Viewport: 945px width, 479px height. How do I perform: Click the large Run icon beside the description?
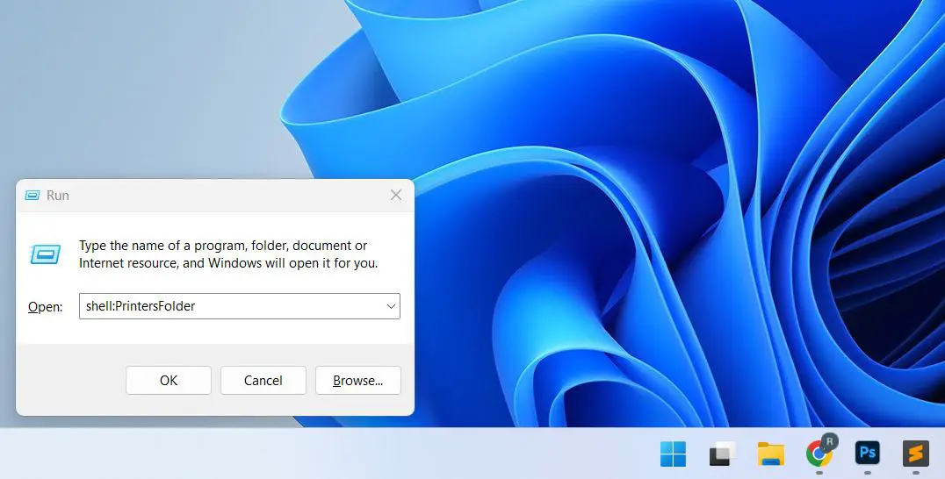pos(45,254)
